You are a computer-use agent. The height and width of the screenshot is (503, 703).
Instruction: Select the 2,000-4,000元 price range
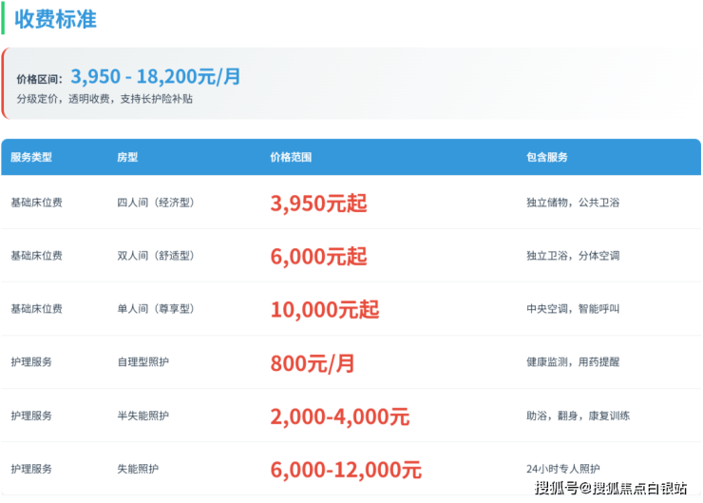(339, 416)
